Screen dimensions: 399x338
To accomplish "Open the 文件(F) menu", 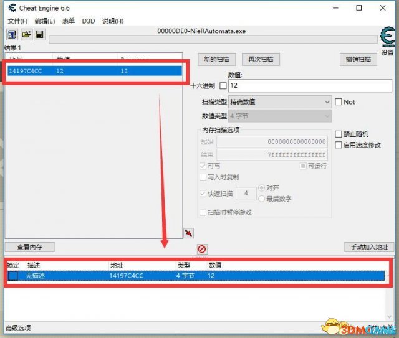I will 17,21.
